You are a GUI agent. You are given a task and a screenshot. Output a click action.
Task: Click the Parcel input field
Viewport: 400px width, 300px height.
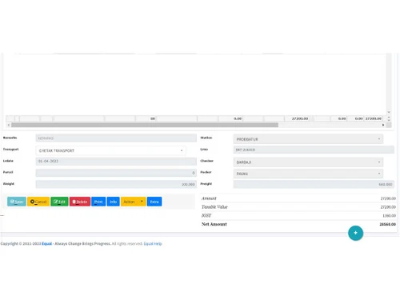coord(116,173)
